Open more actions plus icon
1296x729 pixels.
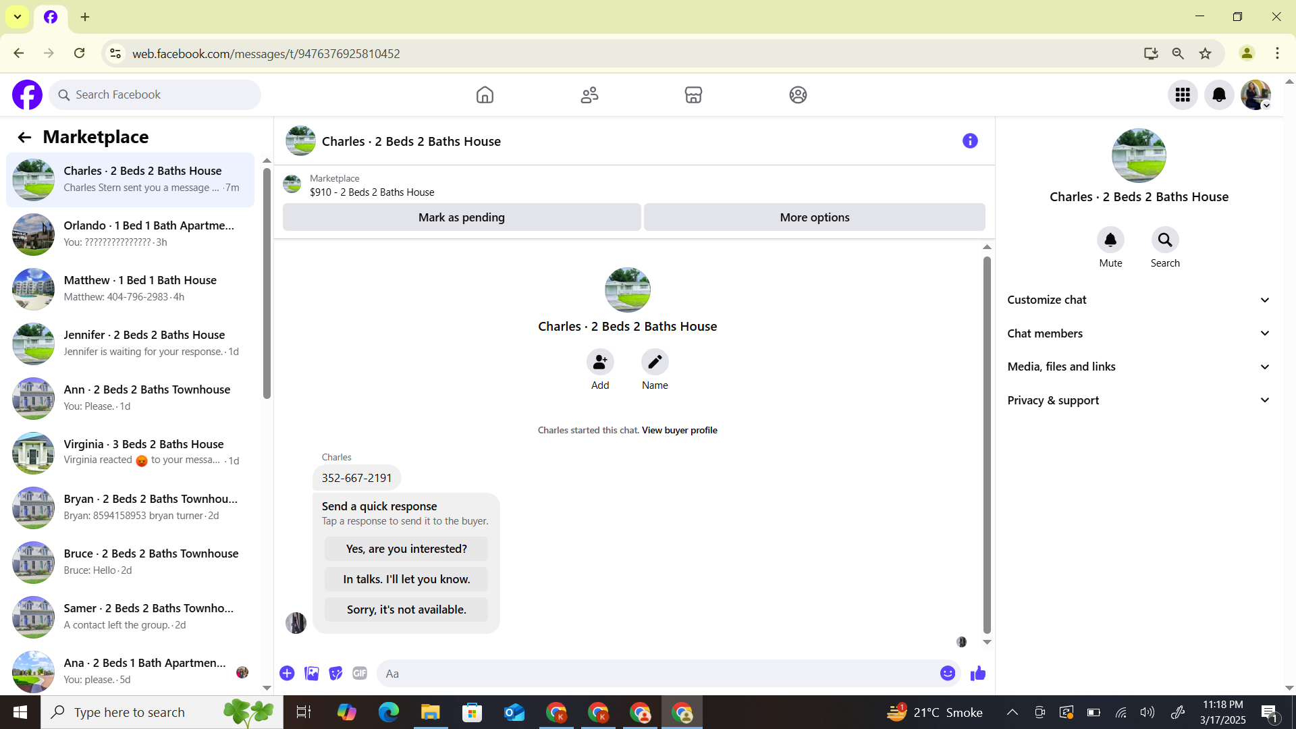point(287,673)
